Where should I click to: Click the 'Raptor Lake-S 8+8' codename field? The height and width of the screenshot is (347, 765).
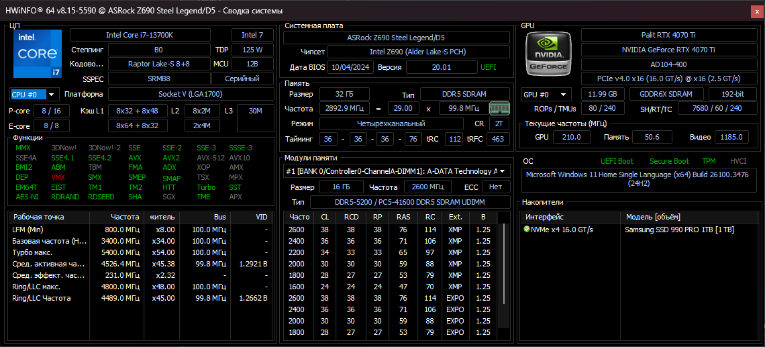[x=158, y=64]
